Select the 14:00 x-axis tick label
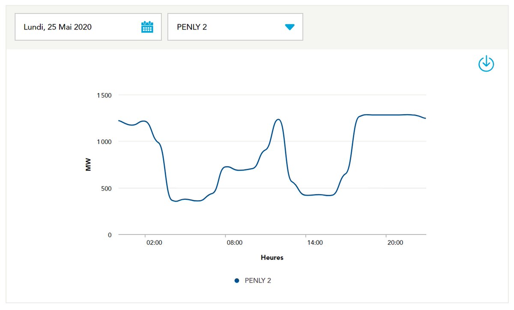This screenshot has height=310, width=514. click(x=315, y=243)
